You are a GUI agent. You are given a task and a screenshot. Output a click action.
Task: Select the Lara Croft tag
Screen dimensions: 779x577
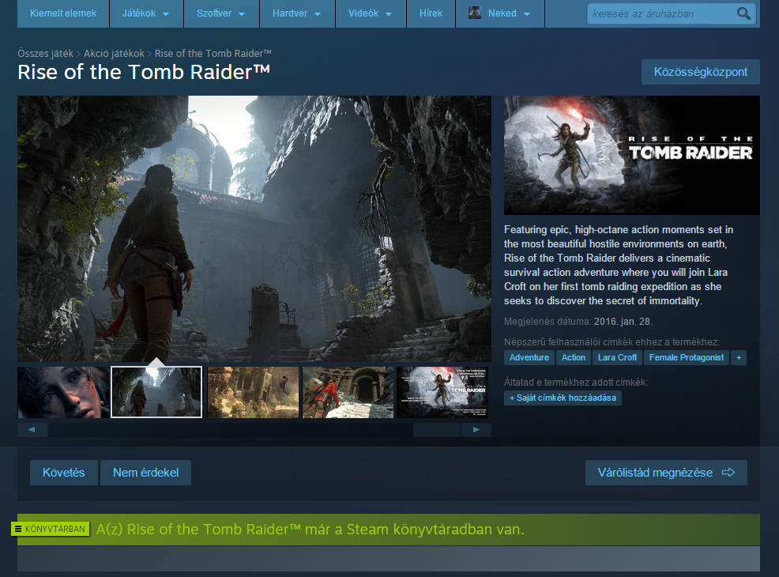coord(617,357)
